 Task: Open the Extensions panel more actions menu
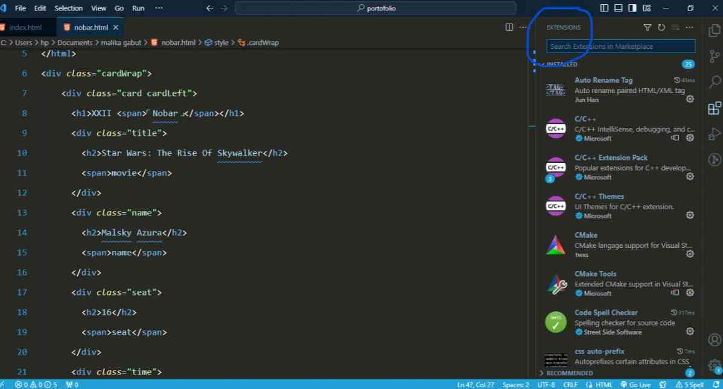pos(689,27)
